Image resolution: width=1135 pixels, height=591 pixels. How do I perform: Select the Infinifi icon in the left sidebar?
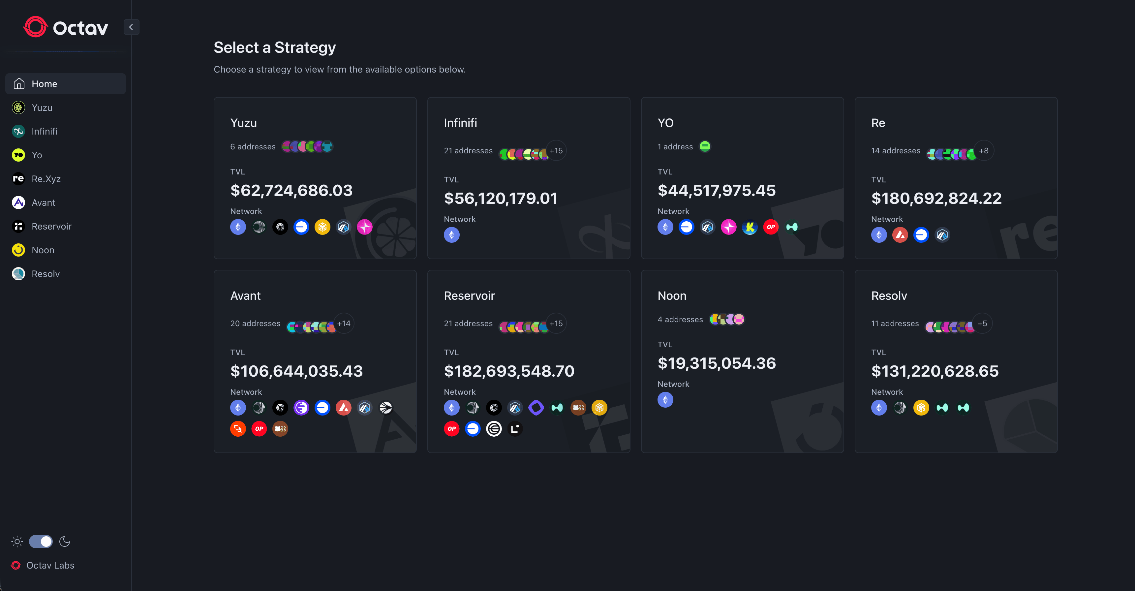18,131
